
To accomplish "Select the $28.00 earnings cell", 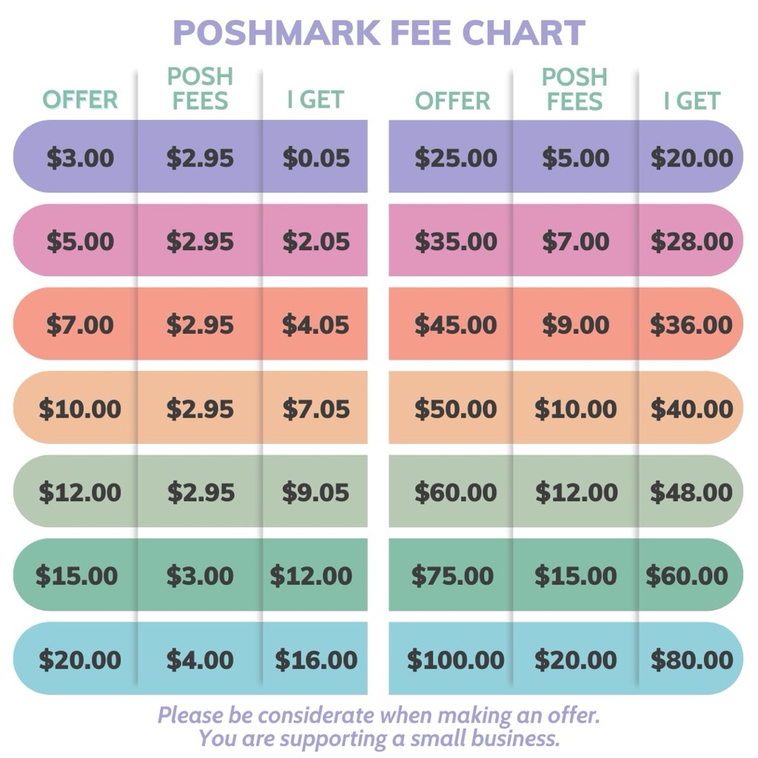I will tap(691, 241).
